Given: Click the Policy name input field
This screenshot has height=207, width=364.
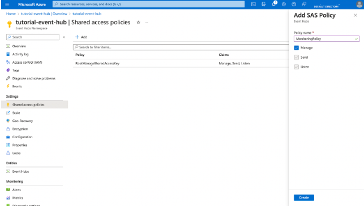Looking at the screenshot, I should click(x=327, y=39).
